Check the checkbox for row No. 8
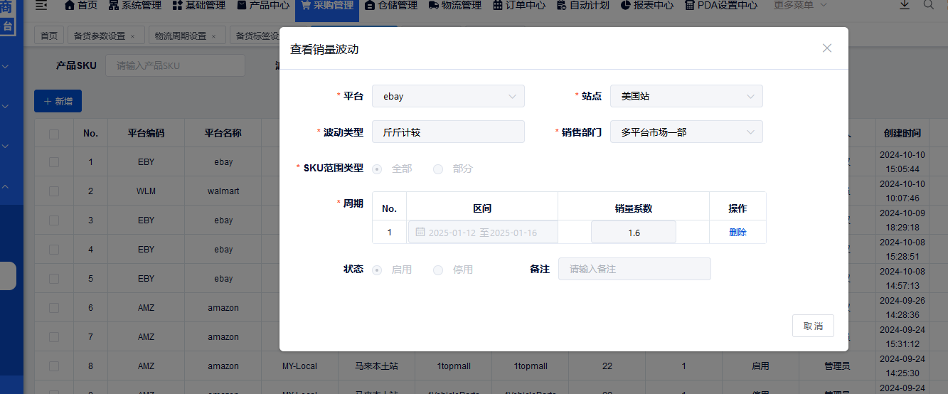Screen dimensions: 948x394 (x=54, y=366)
